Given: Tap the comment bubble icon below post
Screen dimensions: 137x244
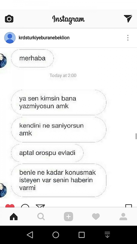Looking at the screenshot, I should [25, 206].
